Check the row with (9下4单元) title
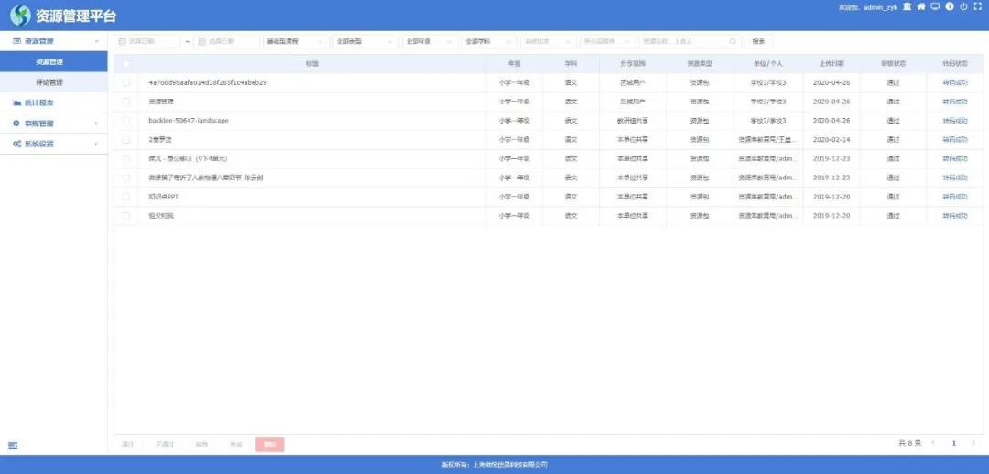 (x=126, y=159)
